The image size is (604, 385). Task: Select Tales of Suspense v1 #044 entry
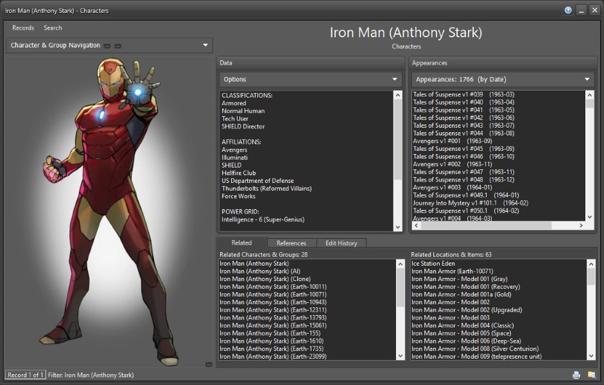point(463,133)
